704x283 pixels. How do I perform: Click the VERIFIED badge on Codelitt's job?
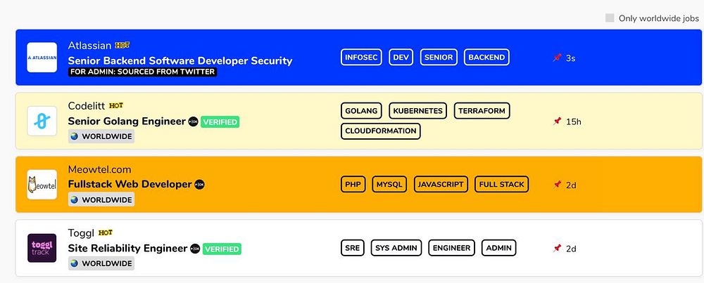220,121
